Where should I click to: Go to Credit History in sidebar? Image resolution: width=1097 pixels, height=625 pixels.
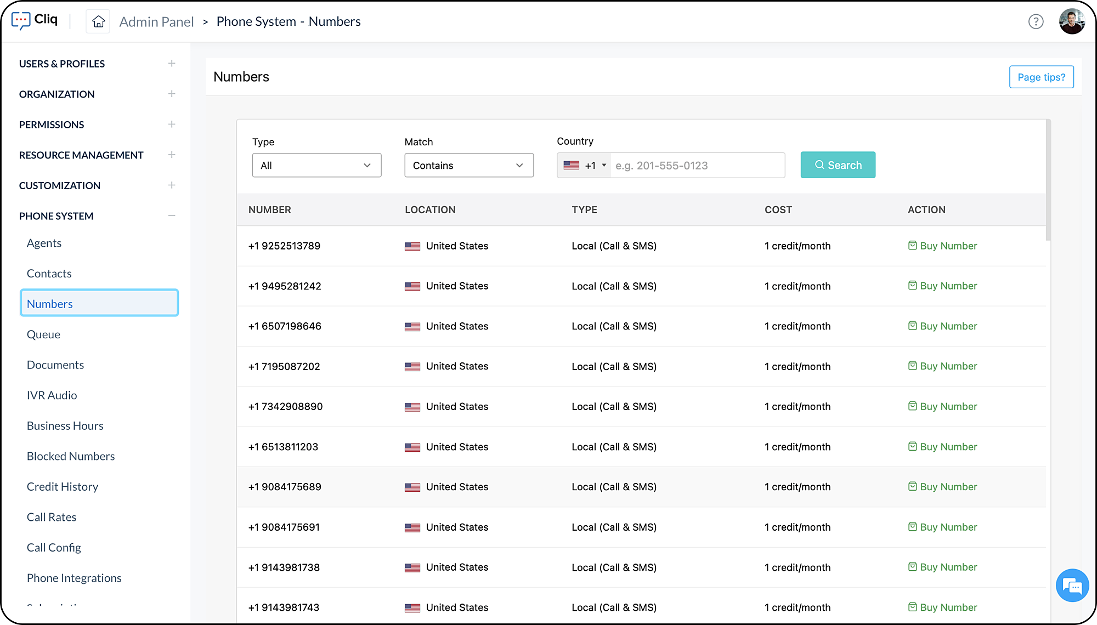click(63, 487)
